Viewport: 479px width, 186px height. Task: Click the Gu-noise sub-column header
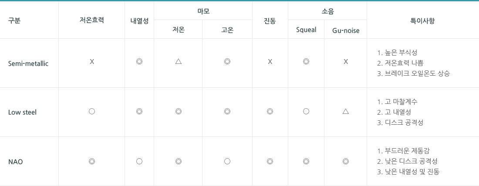345,30
